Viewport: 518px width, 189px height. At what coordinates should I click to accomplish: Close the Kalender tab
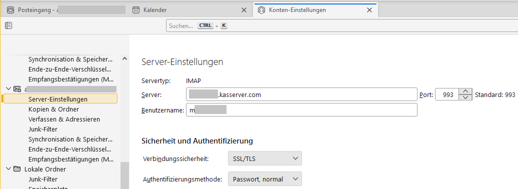tap(244, 10)
